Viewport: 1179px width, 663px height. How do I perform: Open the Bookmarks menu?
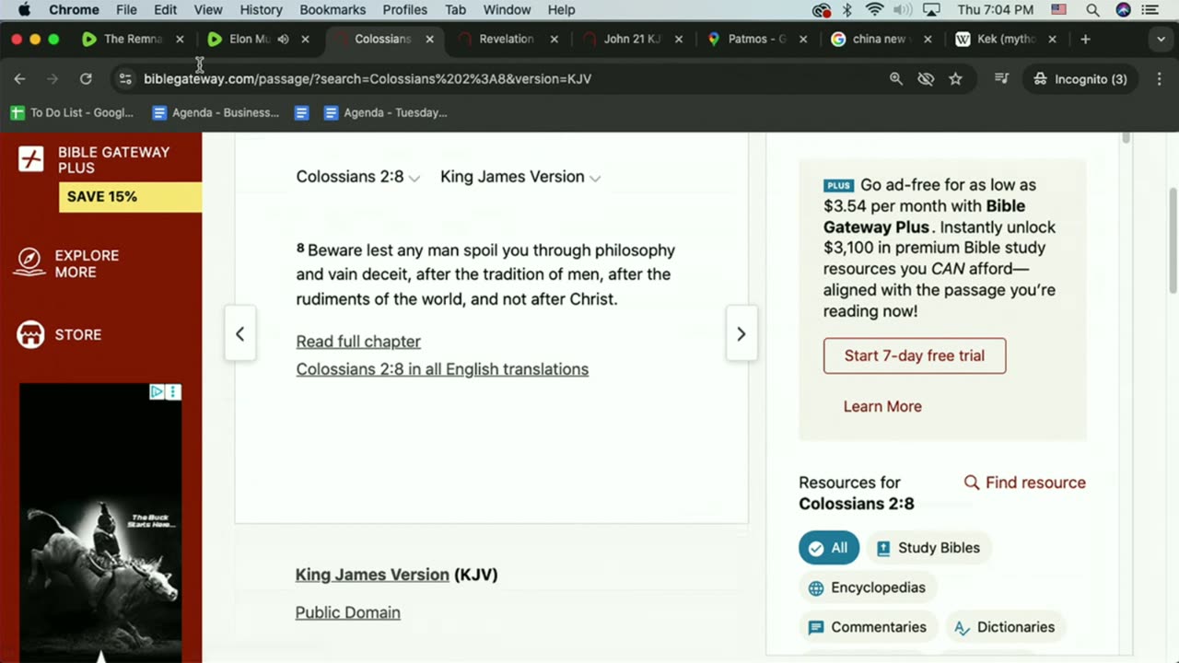(333, 10)
